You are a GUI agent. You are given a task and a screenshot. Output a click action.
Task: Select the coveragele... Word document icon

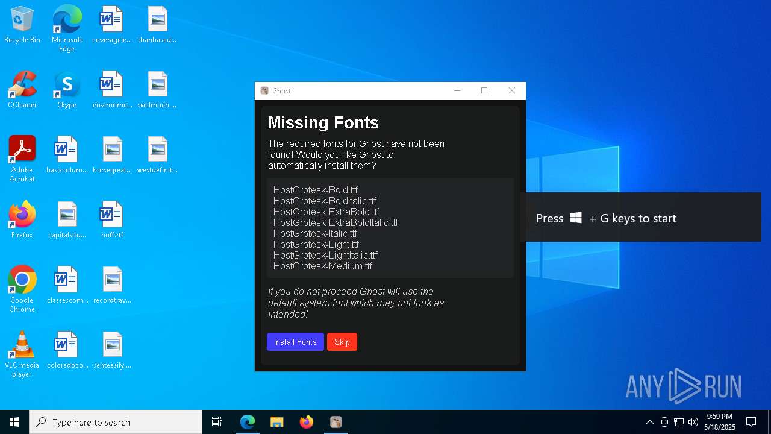pos(112,25)
